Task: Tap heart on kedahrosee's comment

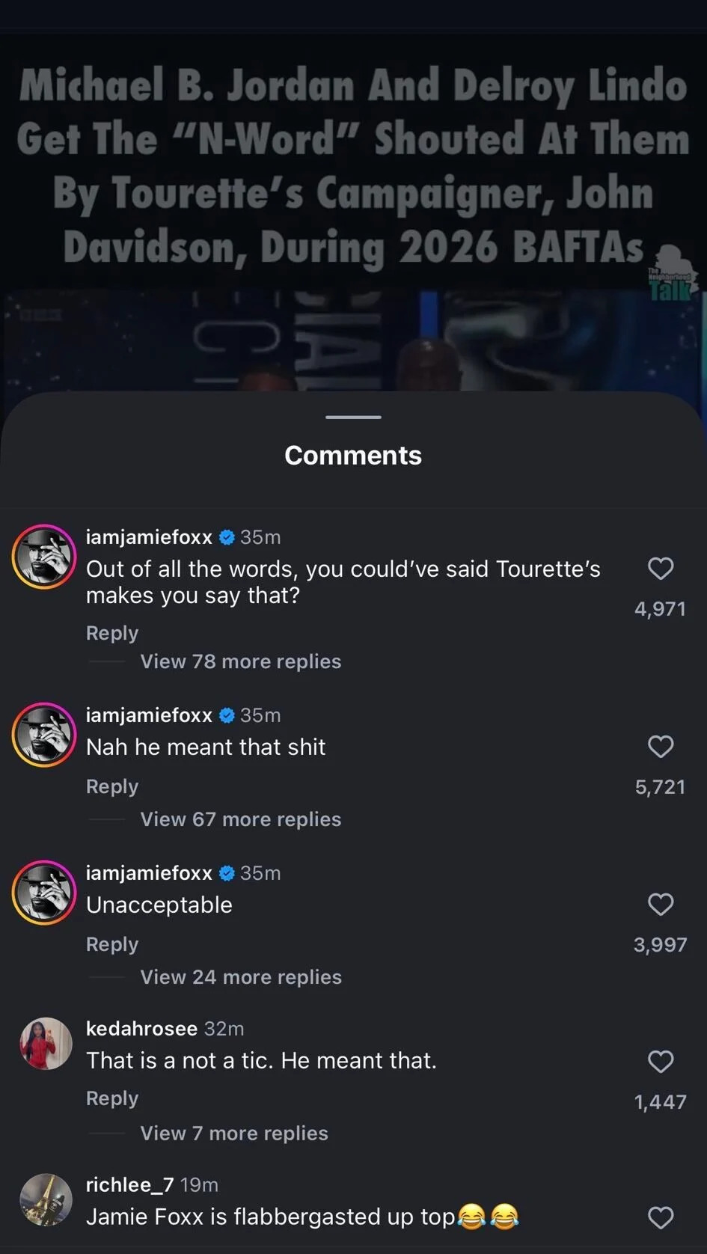Action: 660,1062
